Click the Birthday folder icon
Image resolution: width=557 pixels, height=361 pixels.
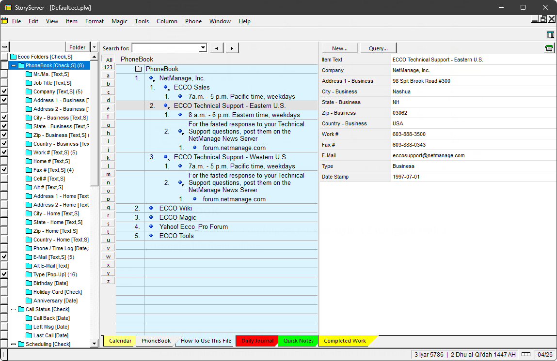click(x=29, y=284)
